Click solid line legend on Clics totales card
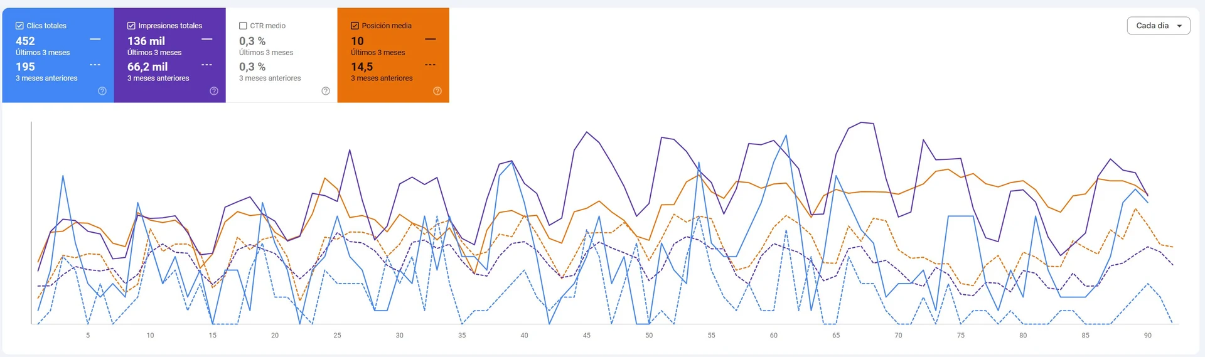 point(95,40)
